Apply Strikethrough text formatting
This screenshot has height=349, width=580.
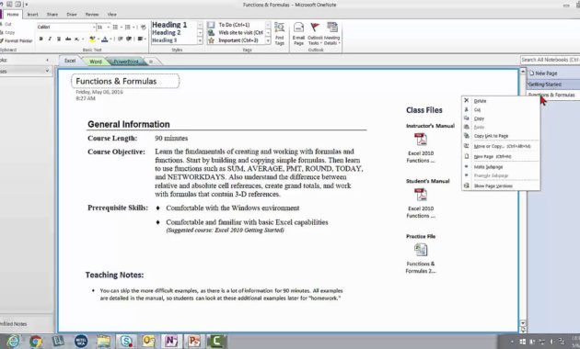pos(68,39)
